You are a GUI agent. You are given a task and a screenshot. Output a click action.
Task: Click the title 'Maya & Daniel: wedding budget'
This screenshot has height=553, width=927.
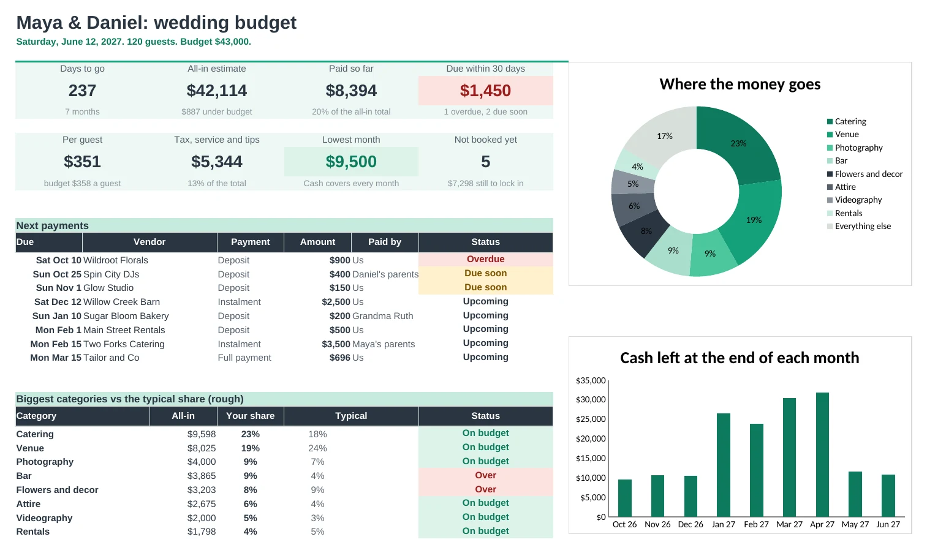point(156,23)
